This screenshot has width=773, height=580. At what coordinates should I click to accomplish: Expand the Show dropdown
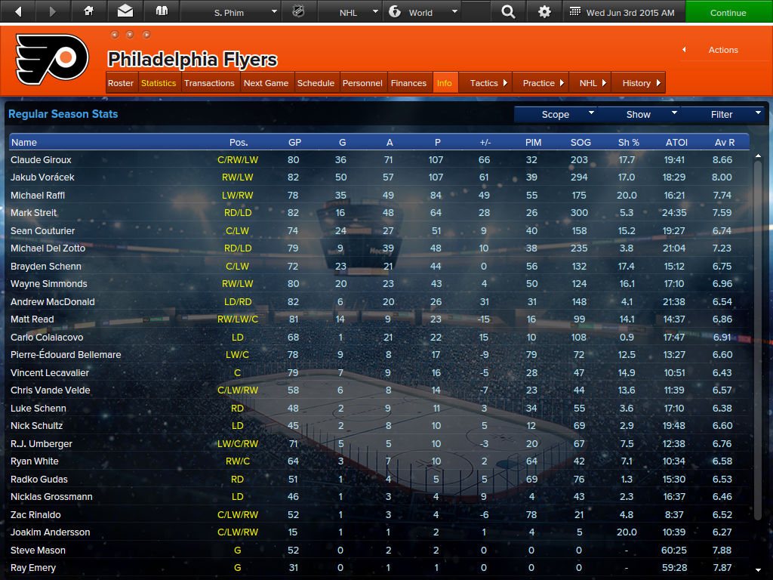pos(639,115)
